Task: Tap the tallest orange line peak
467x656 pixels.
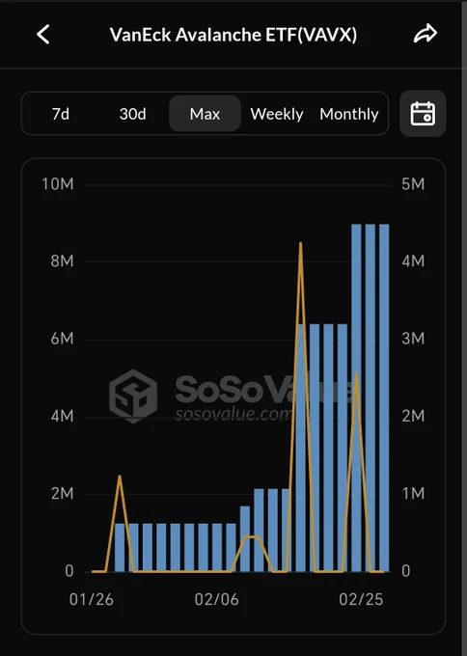Action: (300, 243)
